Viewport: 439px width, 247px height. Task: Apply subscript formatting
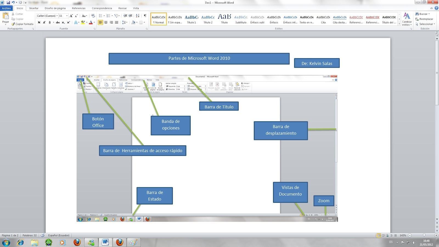(x=63, y=23)
